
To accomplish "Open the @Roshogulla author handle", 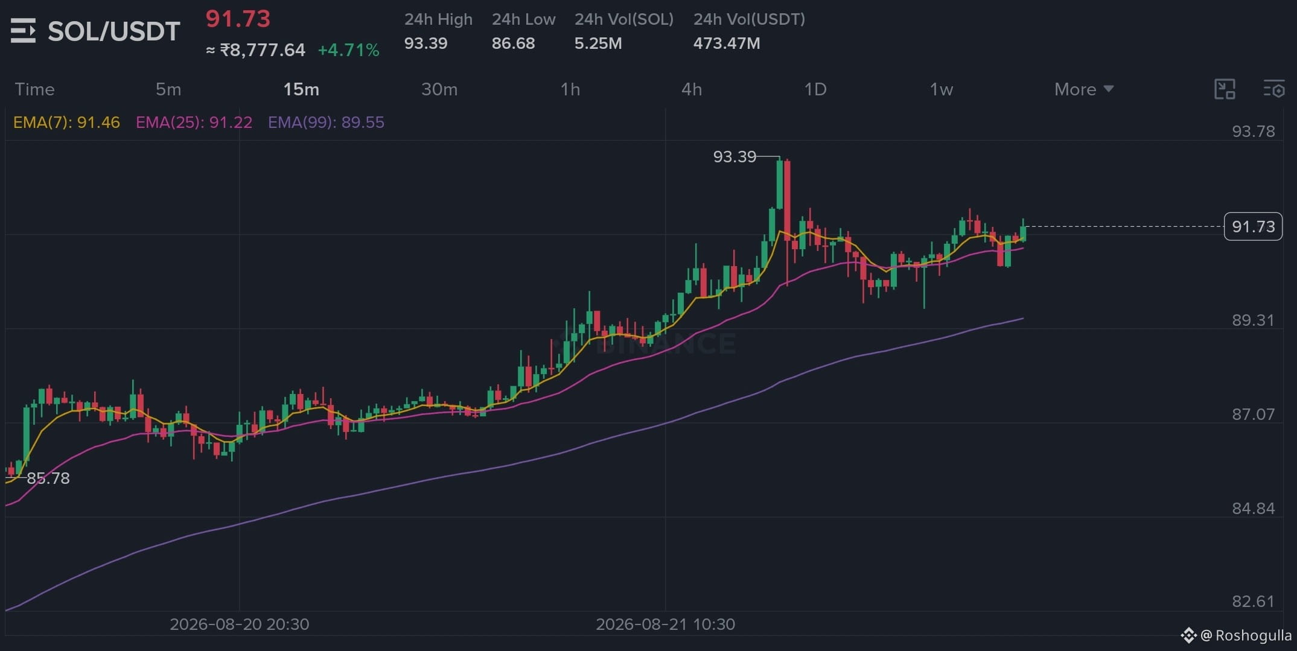I will 1246,635.
